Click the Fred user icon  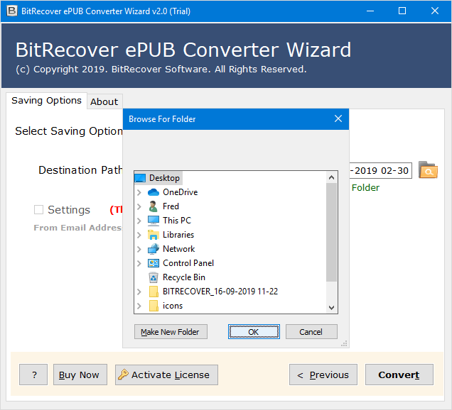(154, 206)
